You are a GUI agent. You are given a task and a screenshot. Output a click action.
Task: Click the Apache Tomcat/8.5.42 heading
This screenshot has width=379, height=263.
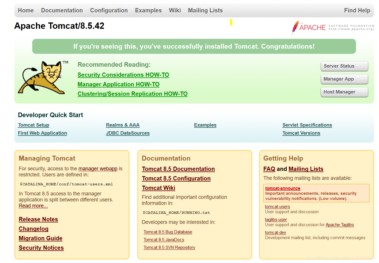click(x=59, y=26)
